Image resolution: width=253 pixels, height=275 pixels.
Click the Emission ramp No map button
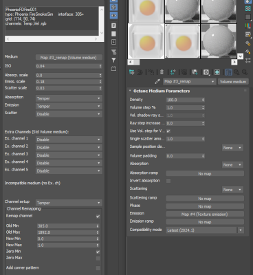(x=205, y=222)
